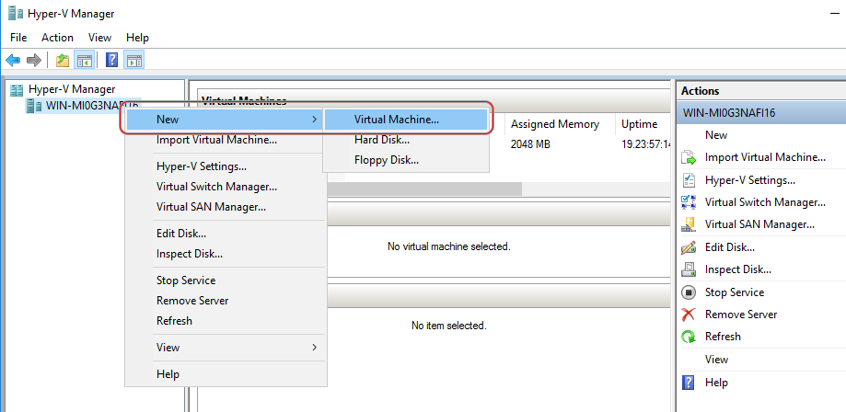Click blue Help icon in Actions pane
This screenshot has height=412, width=846.
pos(689,383)
